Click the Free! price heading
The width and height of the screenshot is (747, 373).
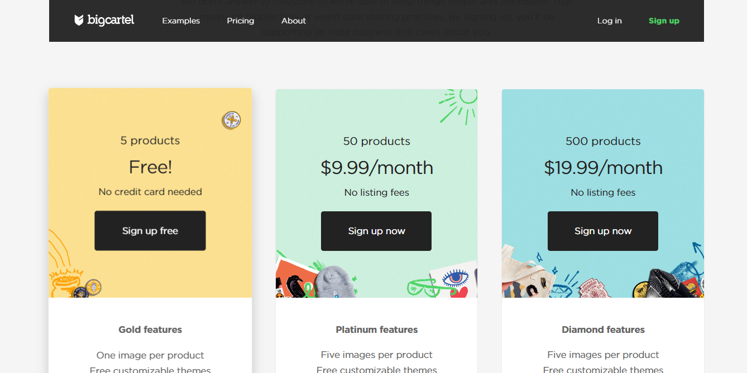click(150, 167)
